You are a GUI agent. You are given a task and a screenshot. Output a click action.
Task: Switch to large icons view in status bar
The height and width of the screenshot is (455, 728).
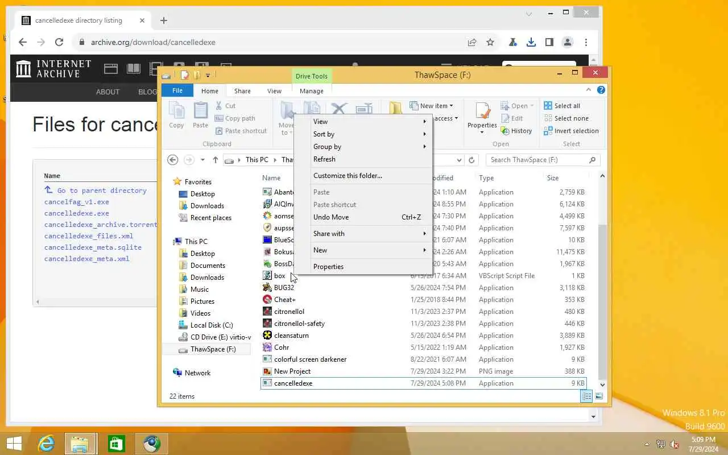[x=599, y=396]
